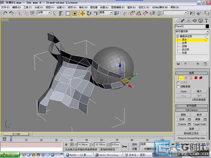Enable the 忽略背部 checkbox
Viewport: 211px width, 158px height.
pyautogui.click(x=178, y=87)
